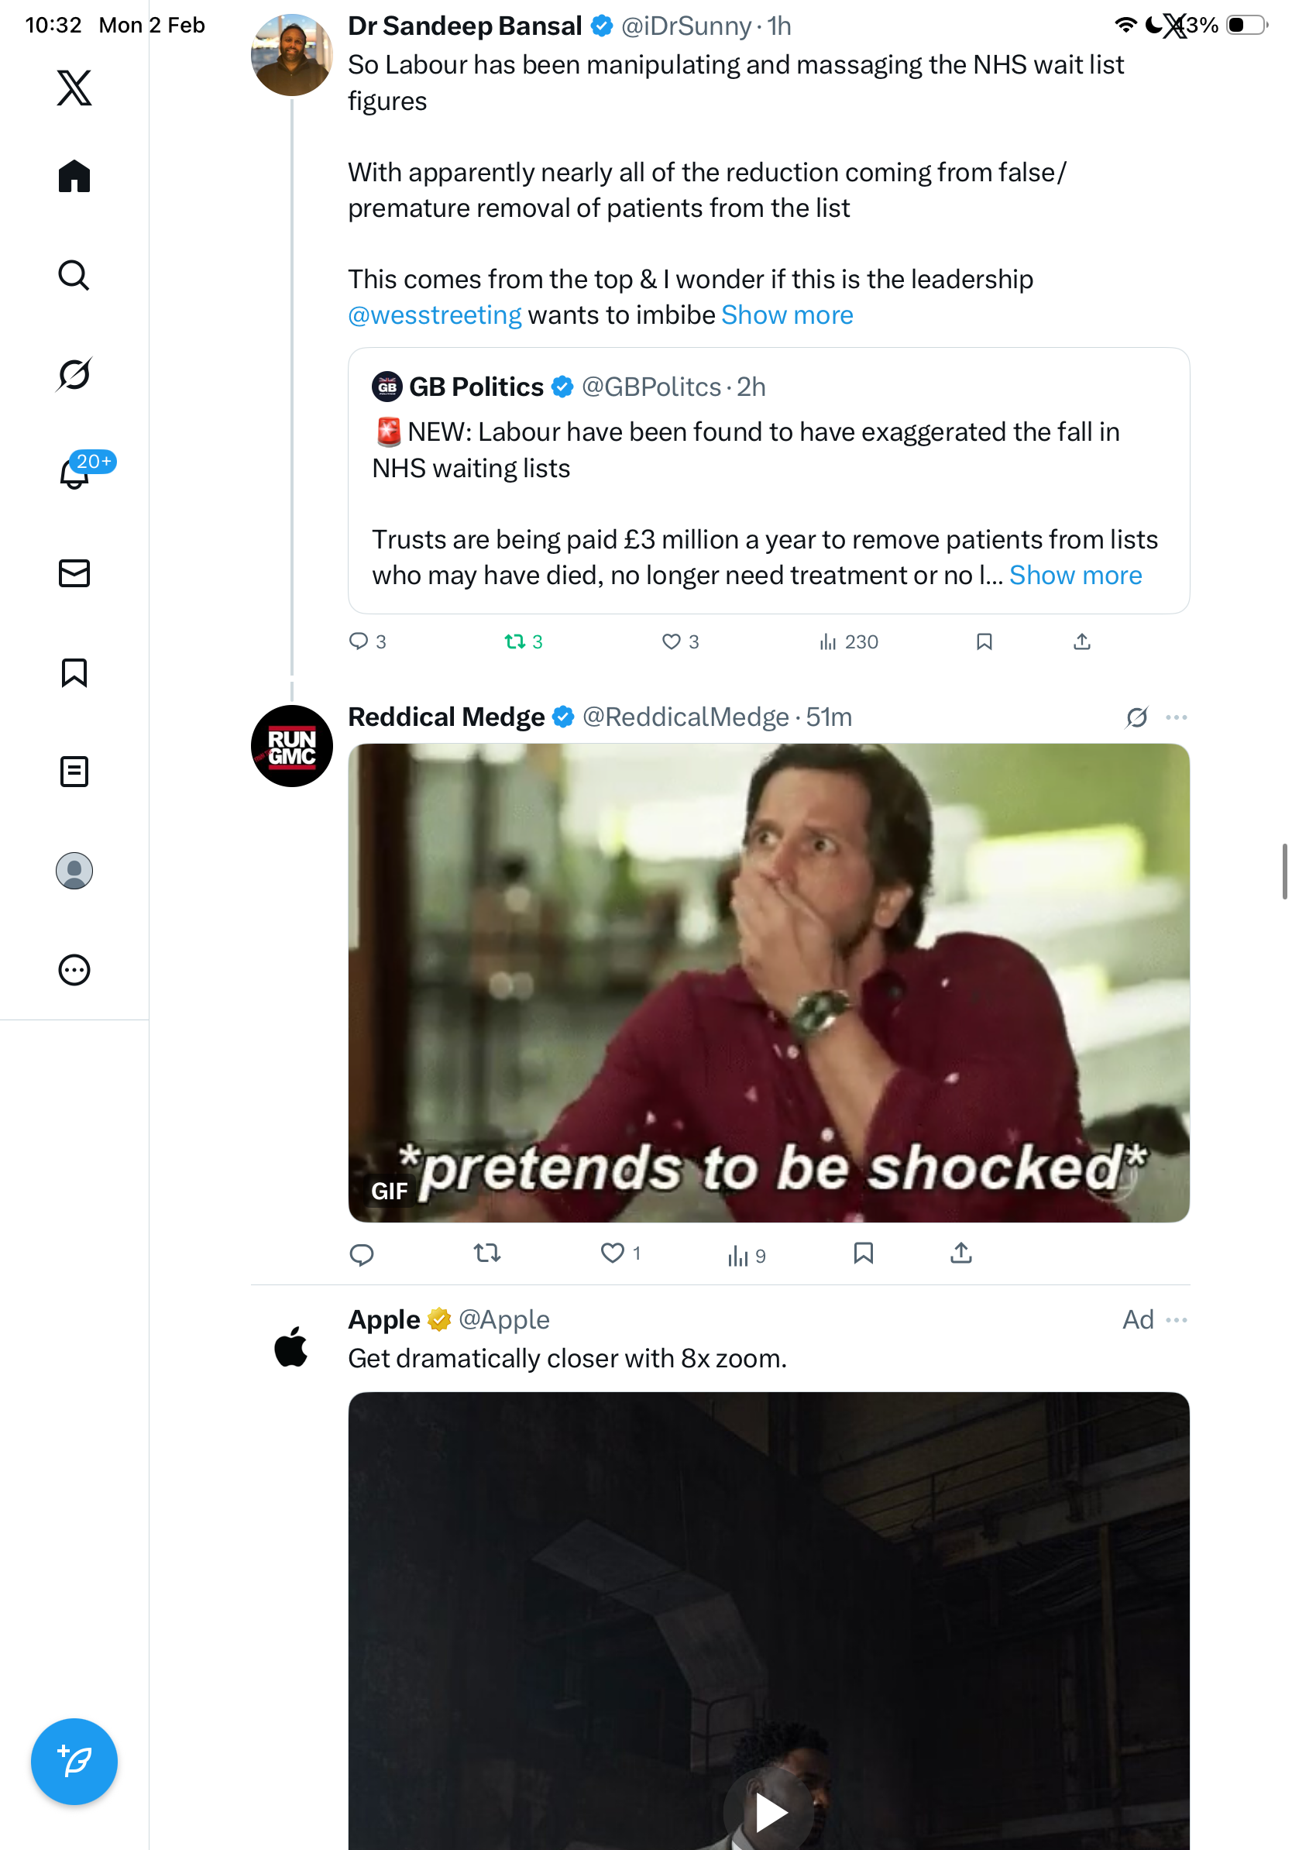Open the @Apple advertiser handle
1292x1850 pixels.
pos(503,1319)
